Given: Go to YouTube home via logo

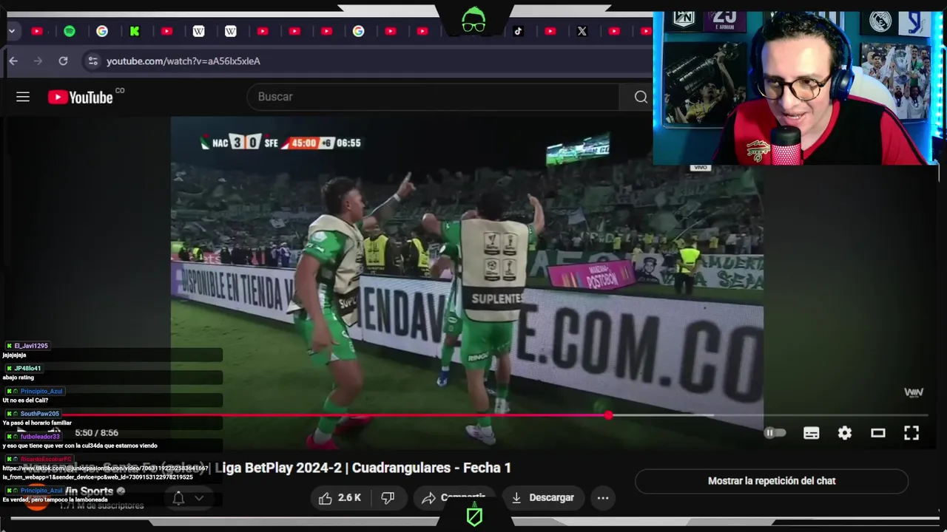Looking at the screenshot, I should click(x=81, y=97).
